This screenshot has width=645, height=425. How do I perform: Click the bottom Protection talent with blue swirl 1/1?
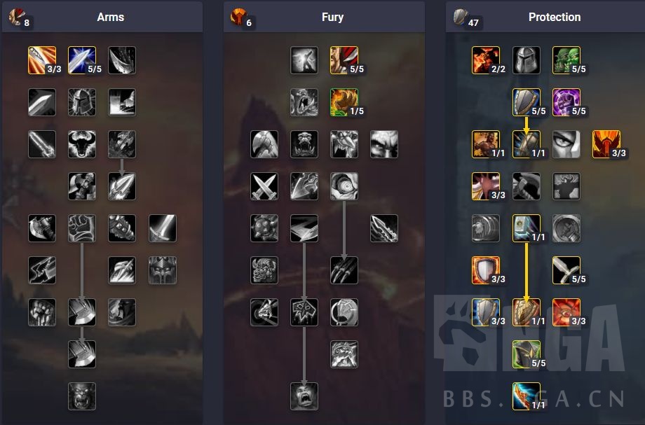tap(527, 396)
